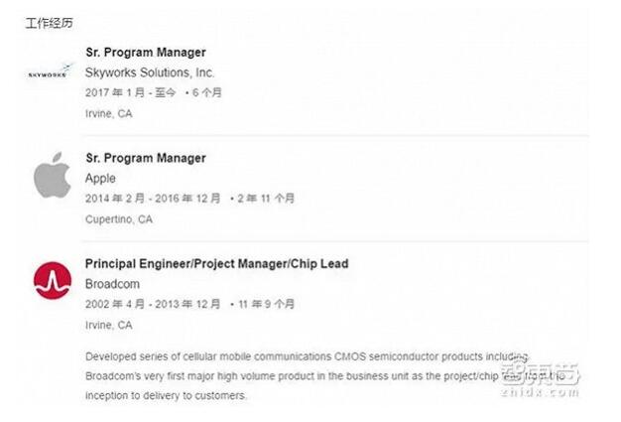Click the Broadcom company name
Screen dimensions: 621x422
[x=112, y=284]
